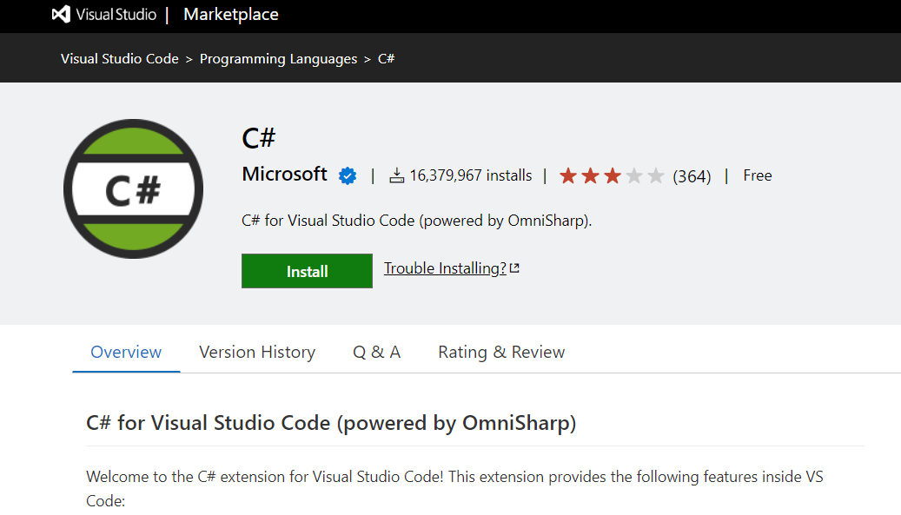Click the 16,379,967 installs text

pyautogui.click(x=471, y=175)
